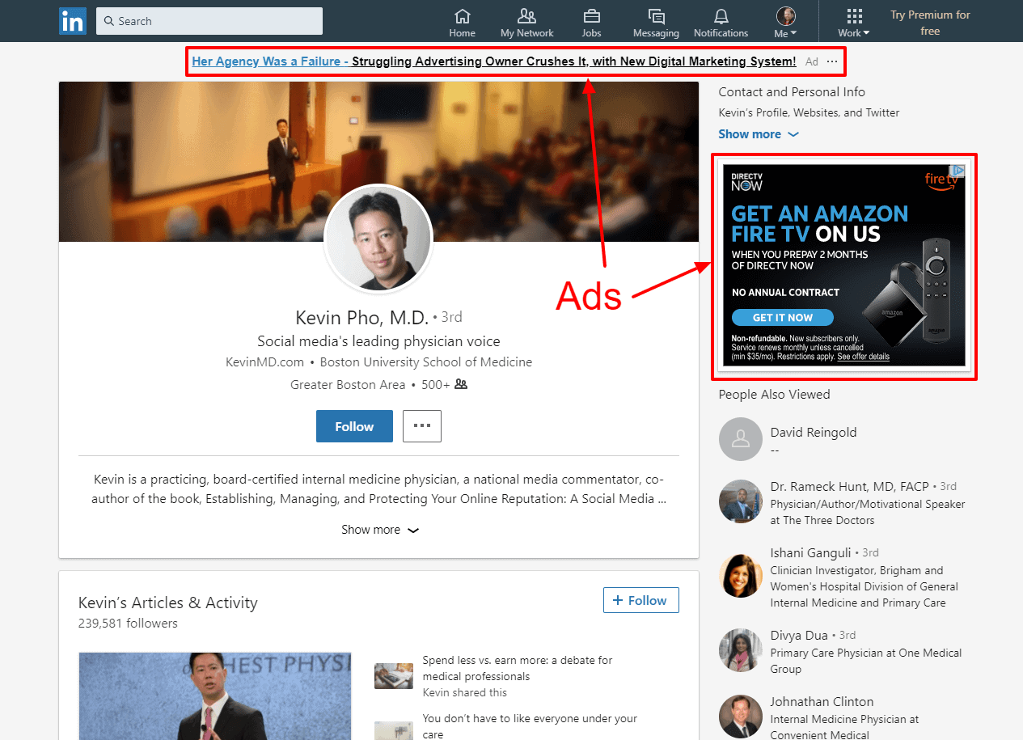Follow Kevin Pho with the blue button
This screenshot has height=740, width=1023.
(x=354, y=426)
